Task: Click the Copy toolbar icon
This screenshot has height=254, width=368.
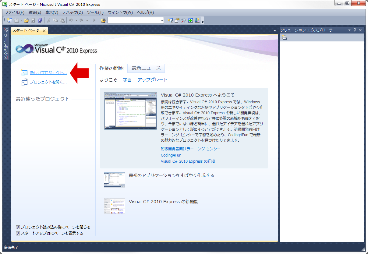Action: pyautogui.click(x=55, y=20)
